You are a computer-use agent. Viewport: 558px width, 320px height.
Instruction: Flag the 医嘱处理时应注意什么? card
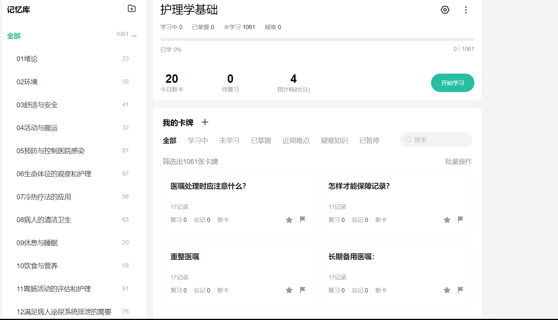pyautogui.click(x=303, y=220)
